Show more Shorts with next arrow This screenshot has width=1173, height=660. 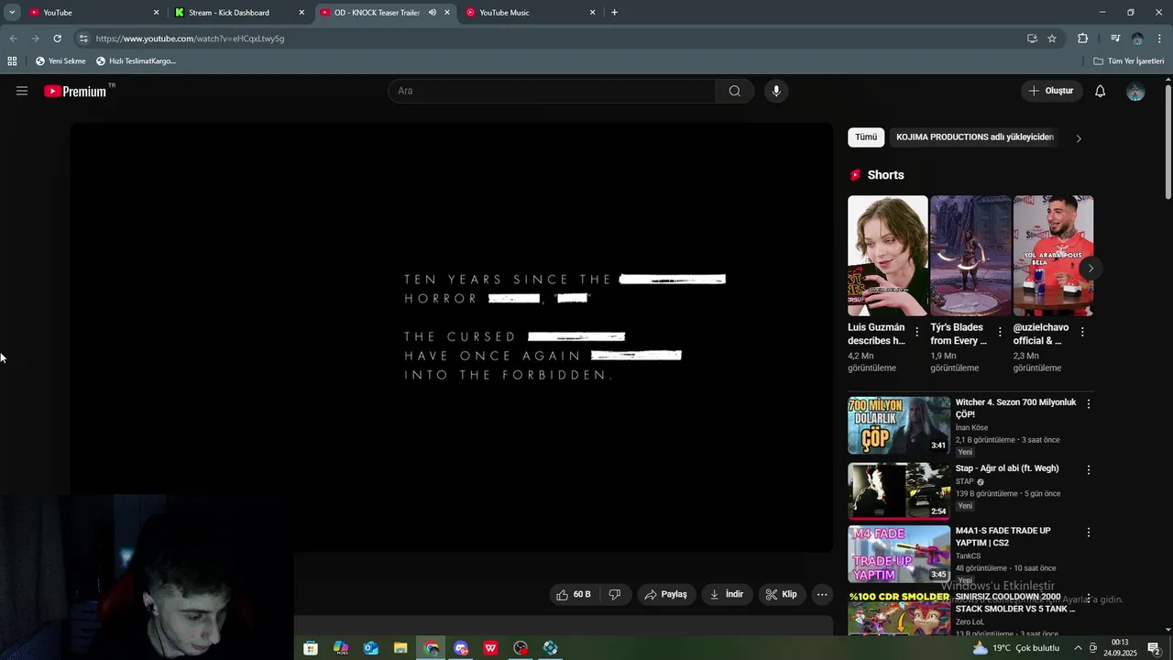click(x=1091, y=269)
